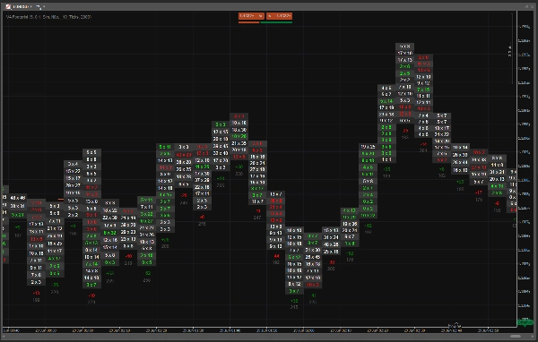The image size is (538, 342).
Task: Click the vertical scale label near price axis
Action: click(x=509, y=50)
